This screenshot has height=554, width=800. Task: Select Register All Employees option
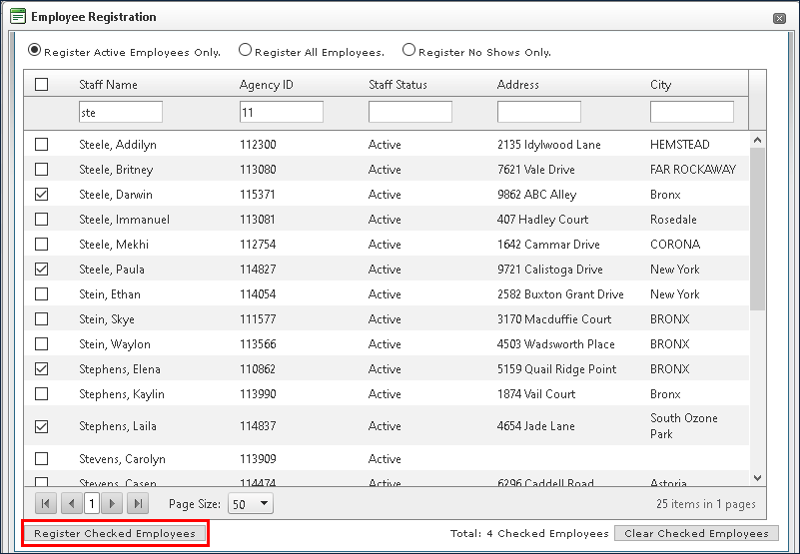pos(245,51)
